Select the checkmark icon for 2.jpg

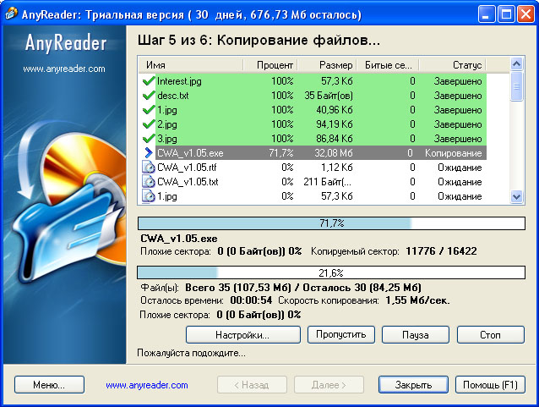149,124
